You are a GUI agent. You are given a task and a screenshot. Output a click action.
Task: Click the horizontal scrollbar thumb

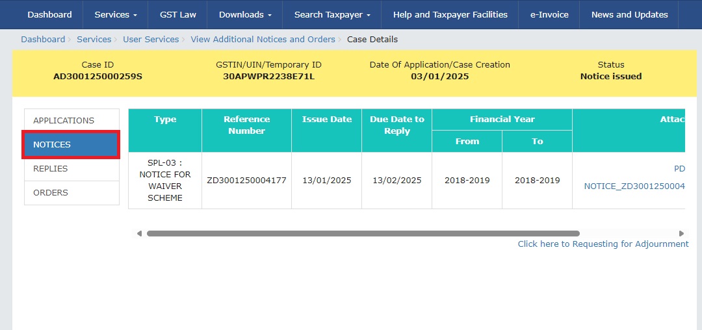tap(363, 233)
